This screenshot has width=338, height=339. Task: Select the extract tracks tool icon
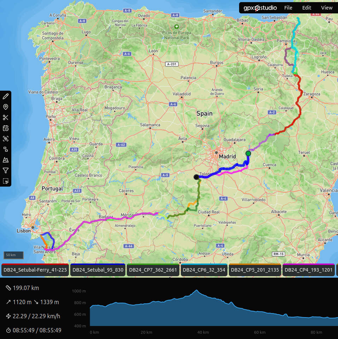(x=5, y=149)
